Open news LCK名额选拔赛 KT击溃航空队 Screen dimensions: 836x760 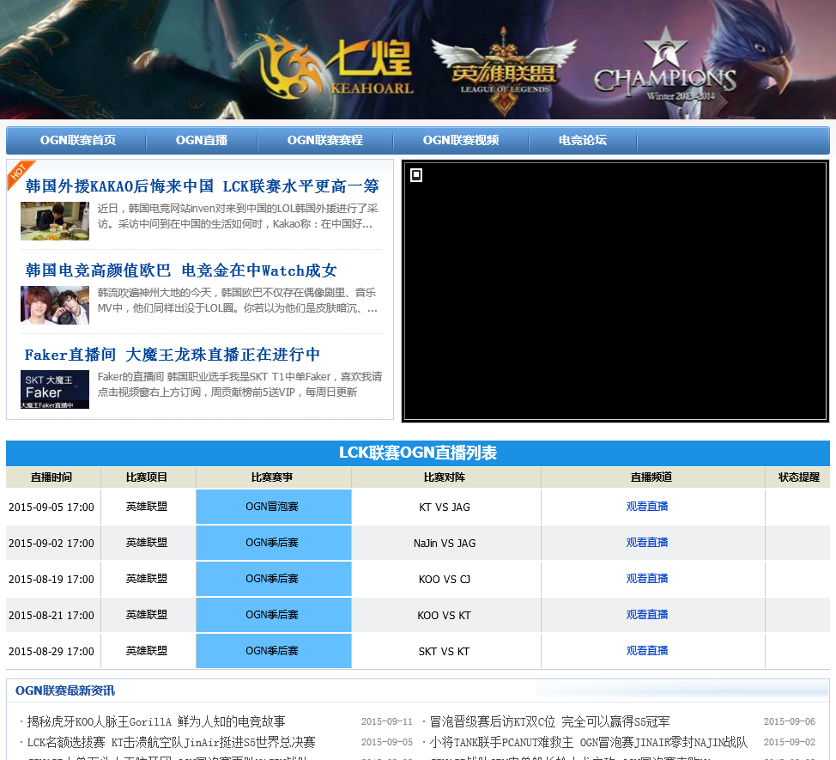coord(171,742)
